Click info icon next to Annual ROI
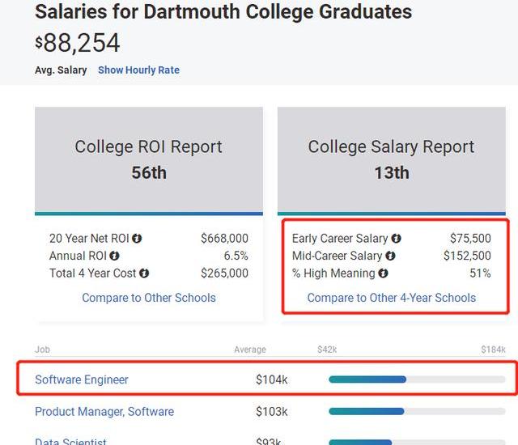This screenshot has width=518, height=445. click(x=115, y=256)
